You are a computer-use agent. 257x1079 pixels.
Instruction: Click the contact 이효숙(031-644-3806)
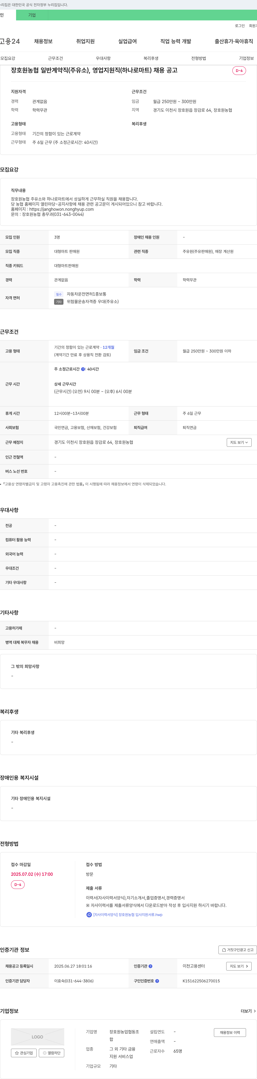pos(74,981)
